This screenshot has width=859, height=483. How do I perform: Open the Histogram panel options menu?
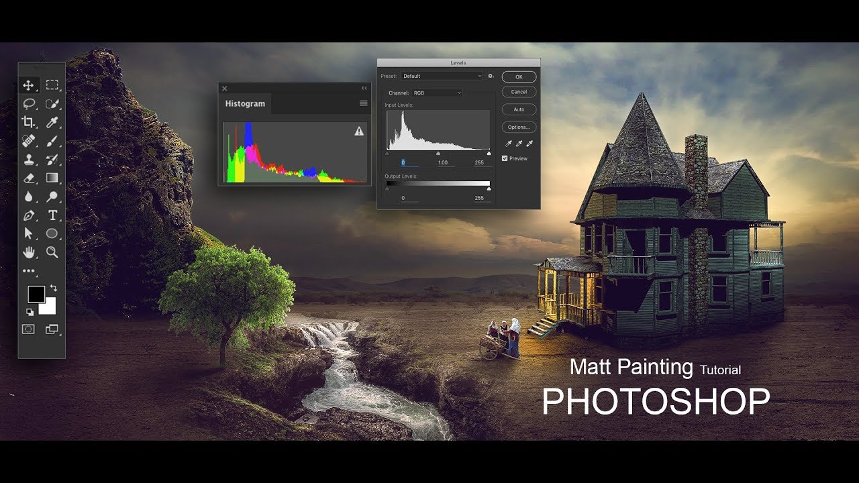click(364, 103)
